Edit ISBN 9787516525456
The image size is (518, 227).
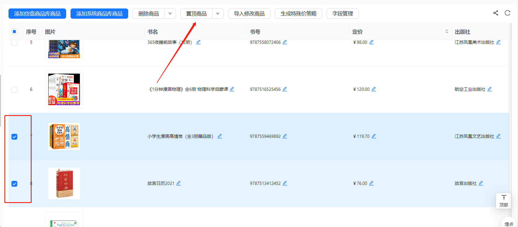pos(285,89)
